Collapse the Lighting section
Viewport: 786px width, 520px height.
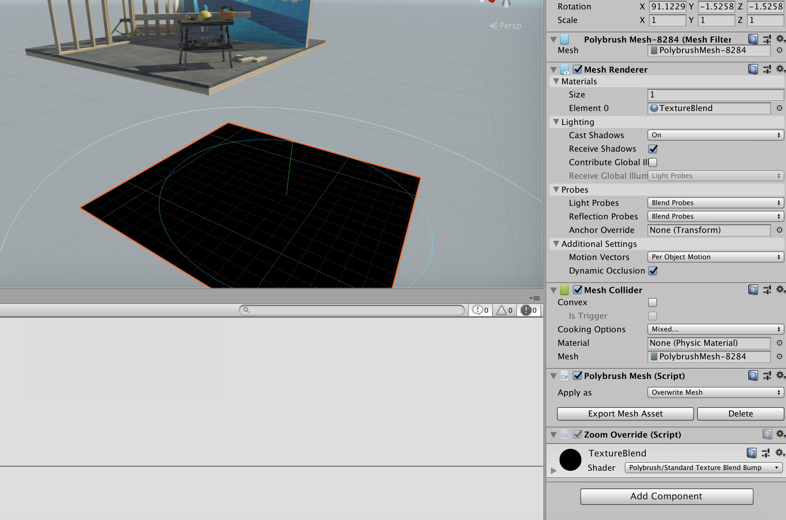coord(557,122)
